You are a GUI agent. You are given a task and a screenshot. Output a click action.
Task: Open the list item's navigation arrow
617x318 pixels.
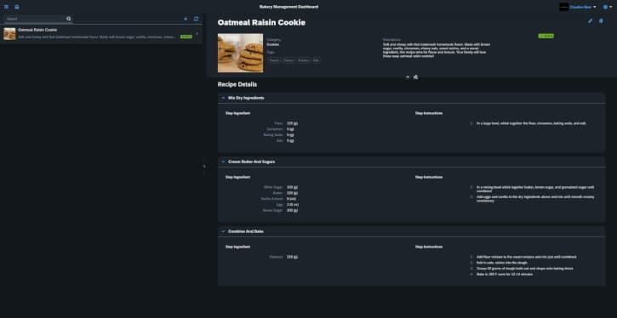pyautogui.click(x=197, y=34)
